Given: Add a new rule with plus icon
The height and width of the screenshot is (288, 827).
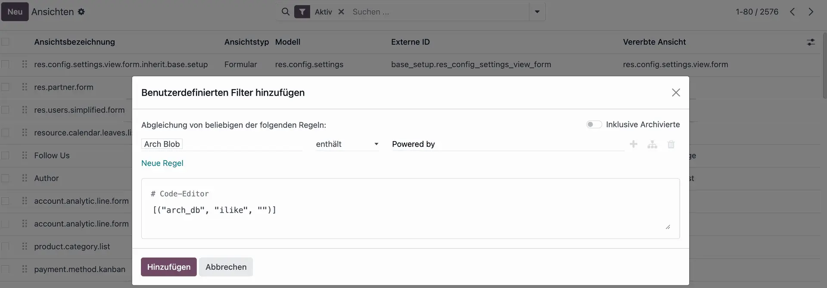Looking at the screenshot, I should click(x=633, y=144).
